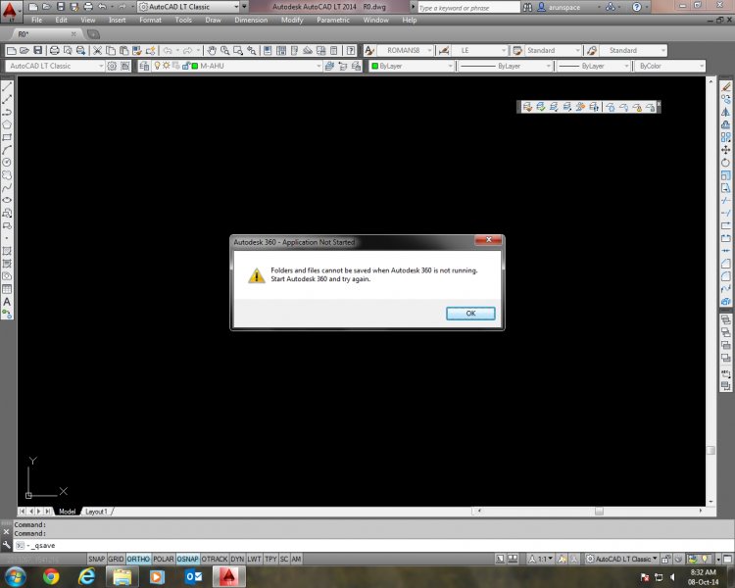
Task: Click OK in the Autodesk 360 dialog
Action: point(470,314)
